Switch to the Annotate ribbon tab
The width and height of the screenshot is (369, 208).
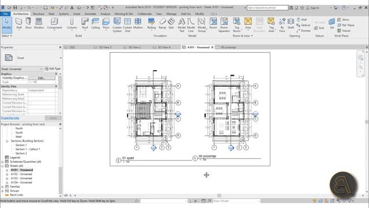91,14
